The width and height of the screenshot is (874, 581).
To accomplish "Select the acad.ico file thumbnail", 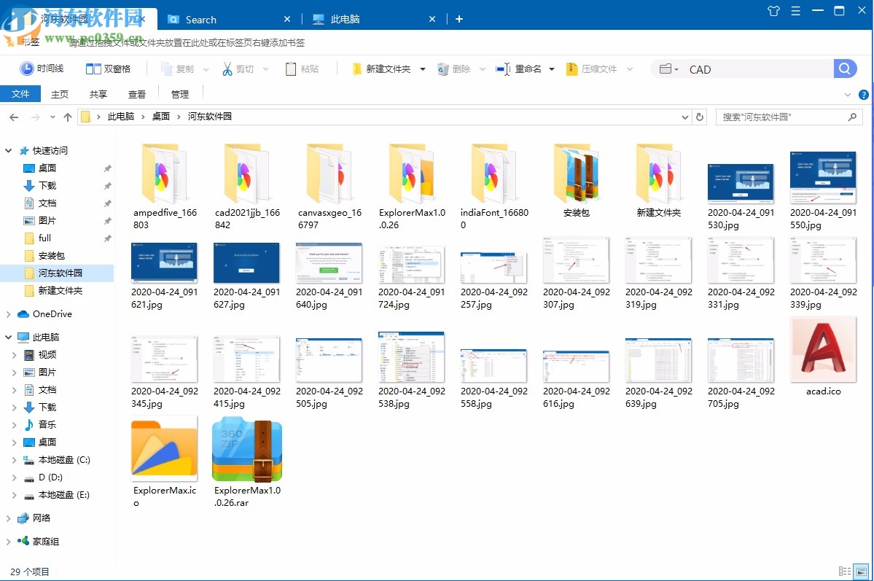I will click(823, 350).
